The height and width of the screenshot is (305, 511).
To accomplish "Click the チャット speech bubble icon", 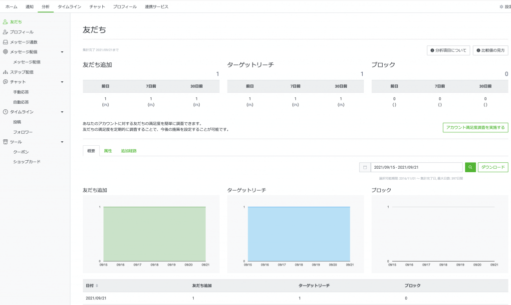I will click(x=5, y=82).
